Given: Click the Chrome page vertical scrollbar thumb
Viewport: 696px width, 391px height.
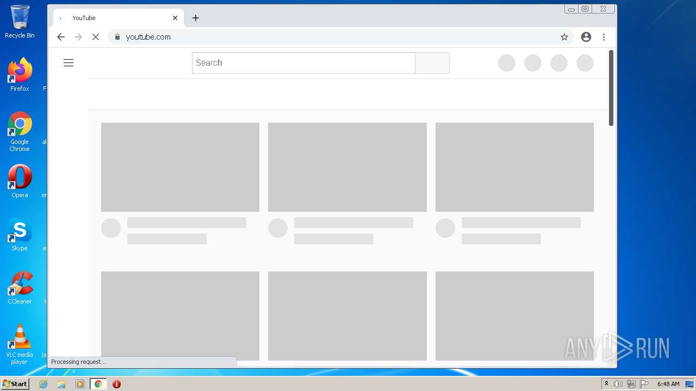Looking at the screenshot, I should (611, 88).
